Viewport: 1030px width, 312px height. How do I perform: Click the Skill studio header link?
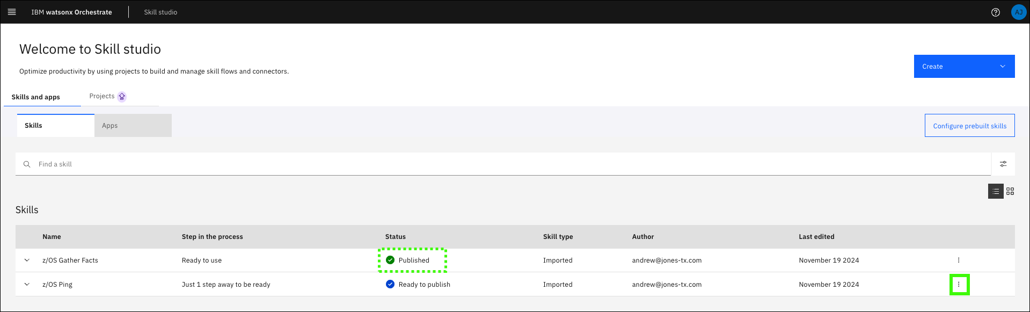160,12
